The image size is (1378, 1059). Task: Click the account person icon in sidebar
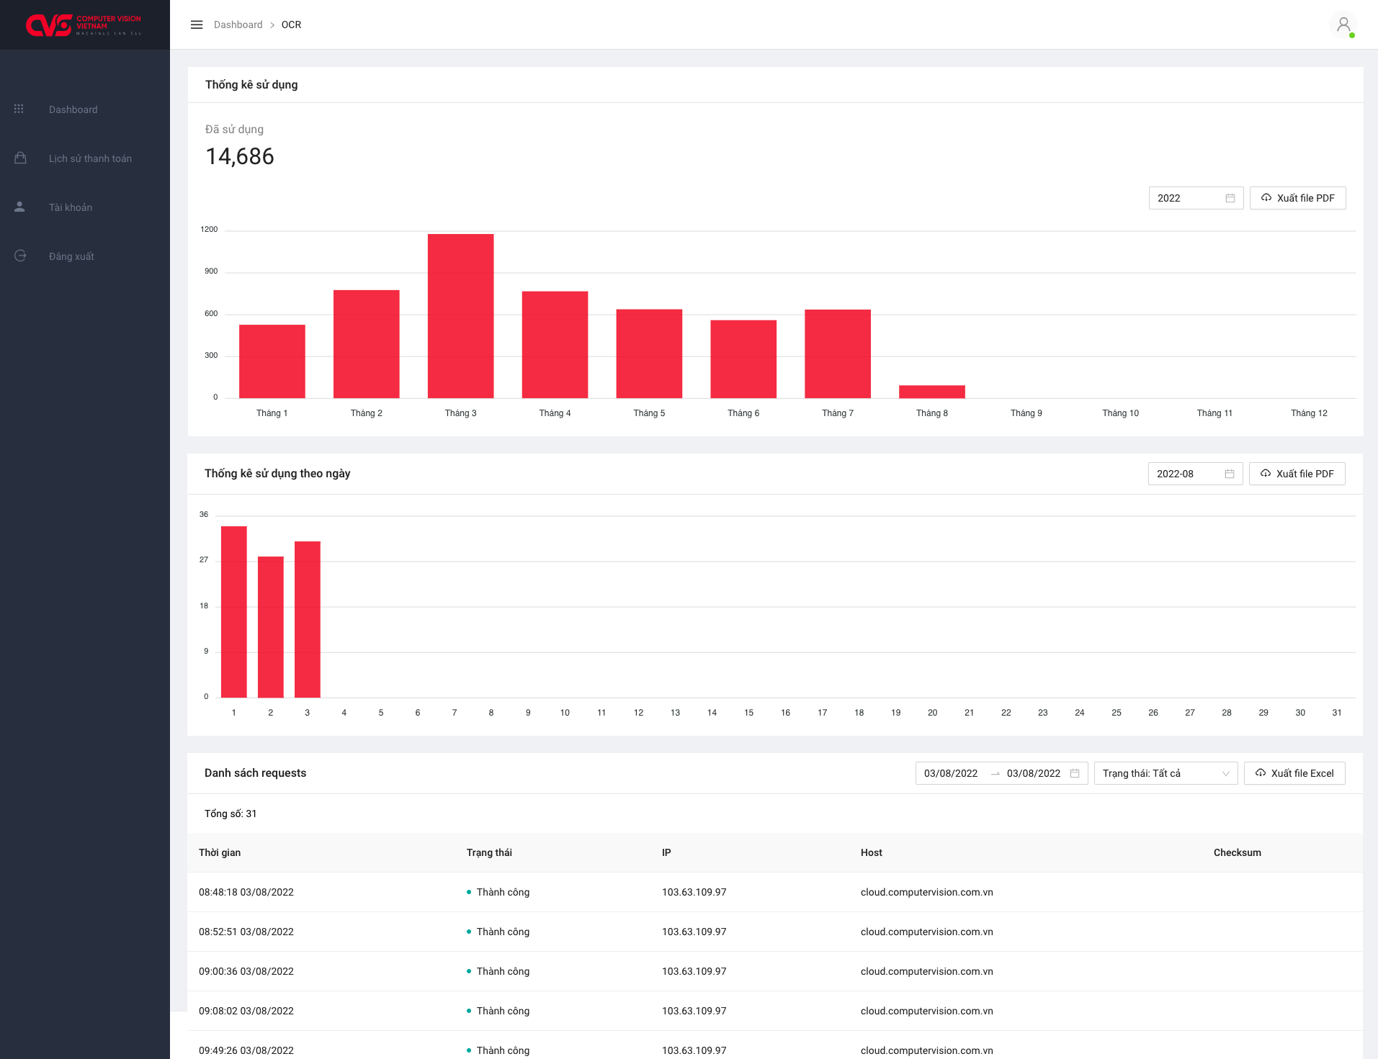tap(19, 207)
